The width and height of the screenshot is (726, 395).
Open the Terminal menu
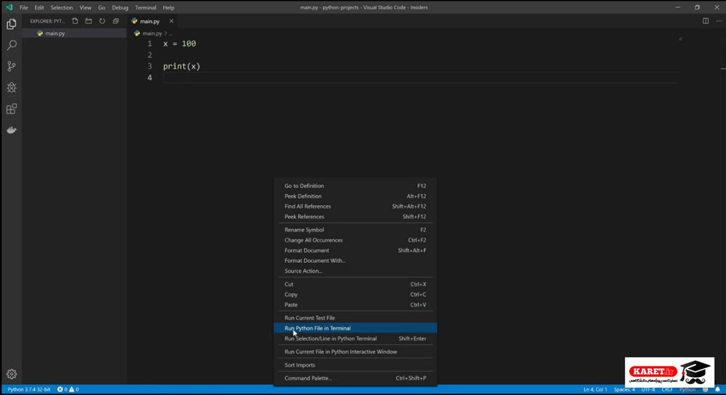145,7
